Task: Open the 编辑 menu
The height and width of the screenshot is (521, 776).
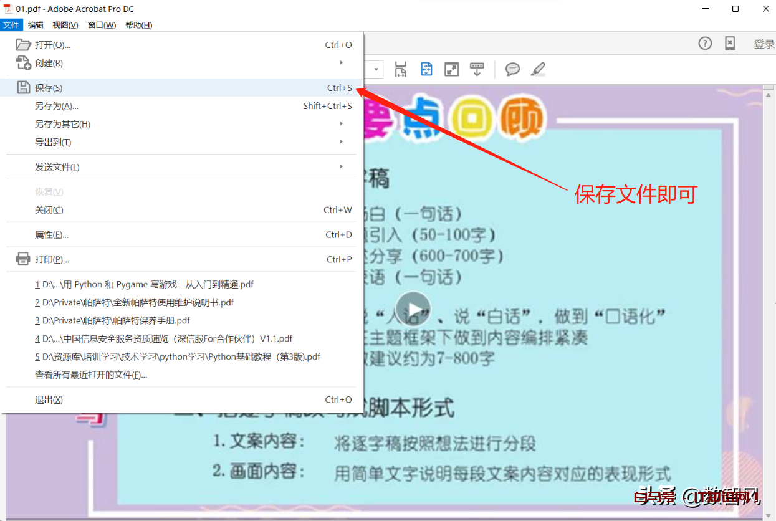Action: click(35, 25)
